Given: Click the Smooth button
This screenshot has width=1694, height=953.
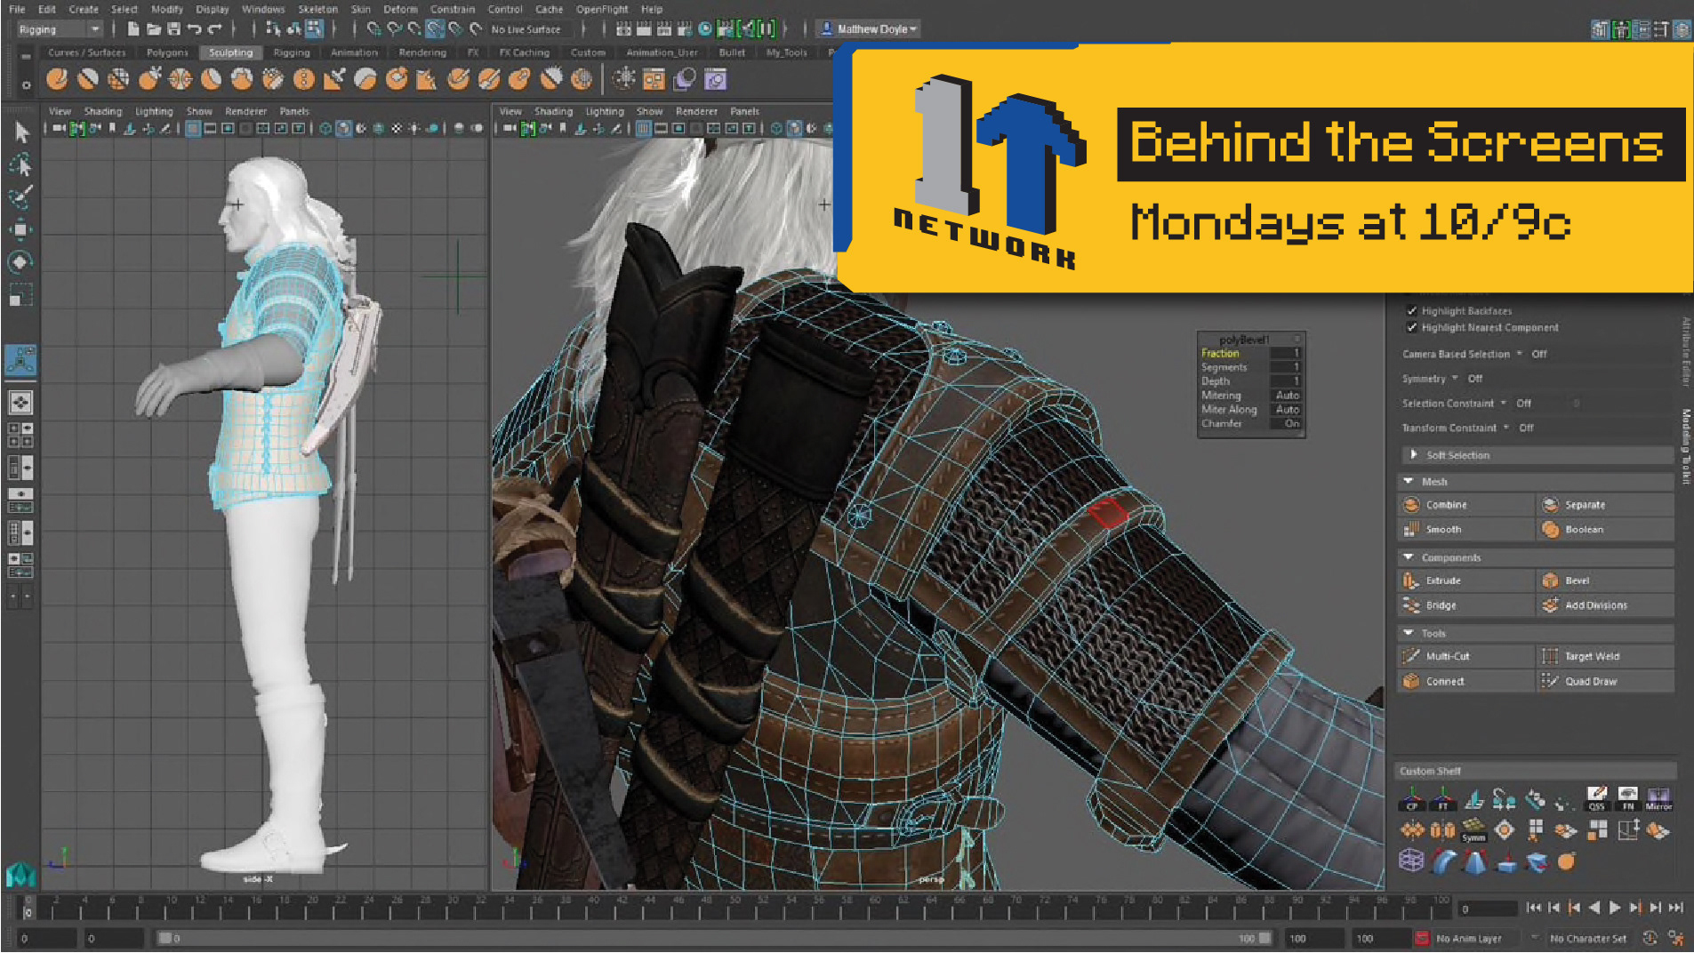Looking at the screenshot, I should coord(1466,530).
